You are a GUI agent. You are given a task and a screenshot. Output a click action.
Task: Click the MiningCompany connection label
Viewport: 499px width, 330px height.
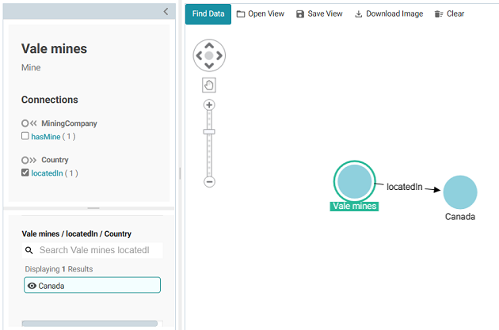(x=69, y=123)
